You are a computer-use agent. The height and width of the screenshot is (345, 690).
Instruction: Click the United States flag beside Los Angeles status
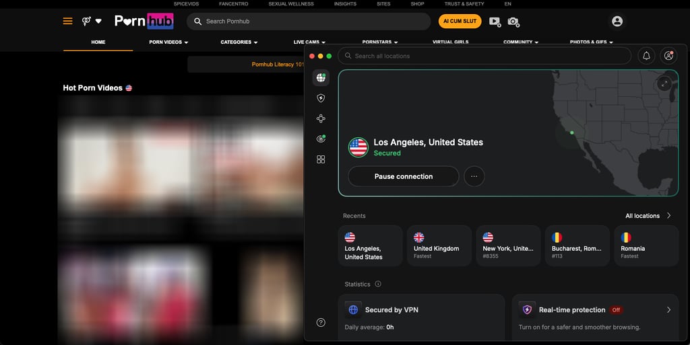click(358, 147)
